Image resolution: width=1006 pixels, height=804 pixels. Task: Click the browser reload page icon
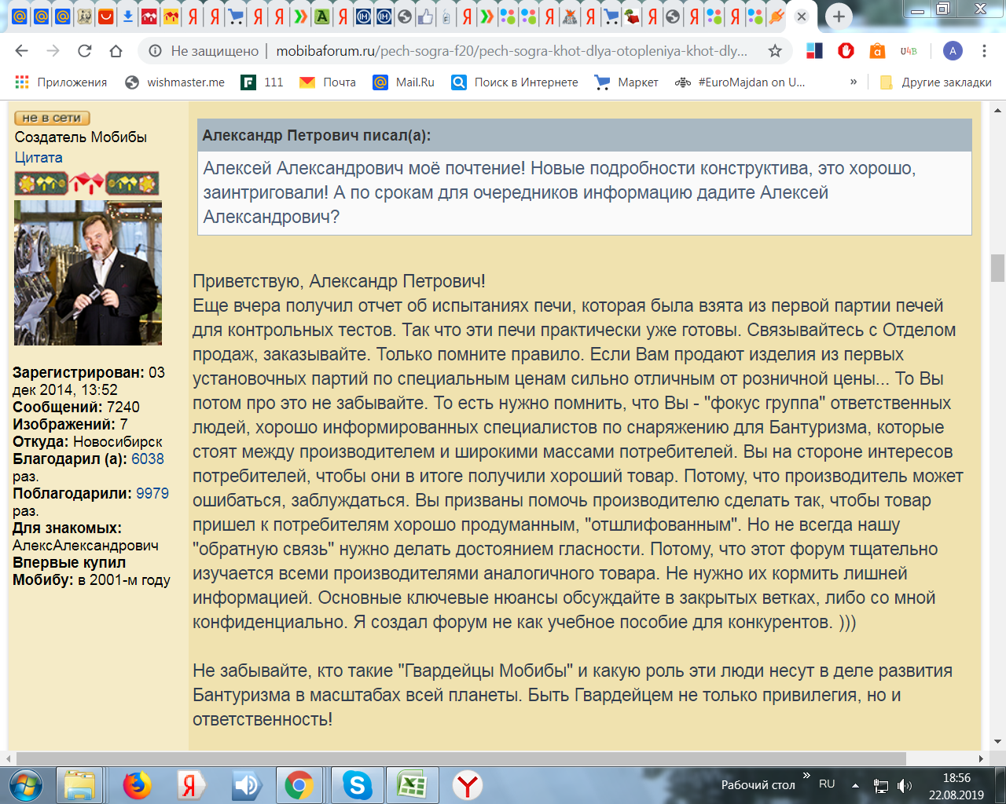[x=84, y=51]
